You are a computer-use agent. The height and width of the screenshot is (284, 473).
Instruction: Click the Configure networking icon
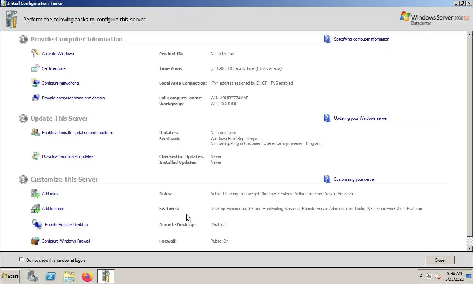(35, 83)
